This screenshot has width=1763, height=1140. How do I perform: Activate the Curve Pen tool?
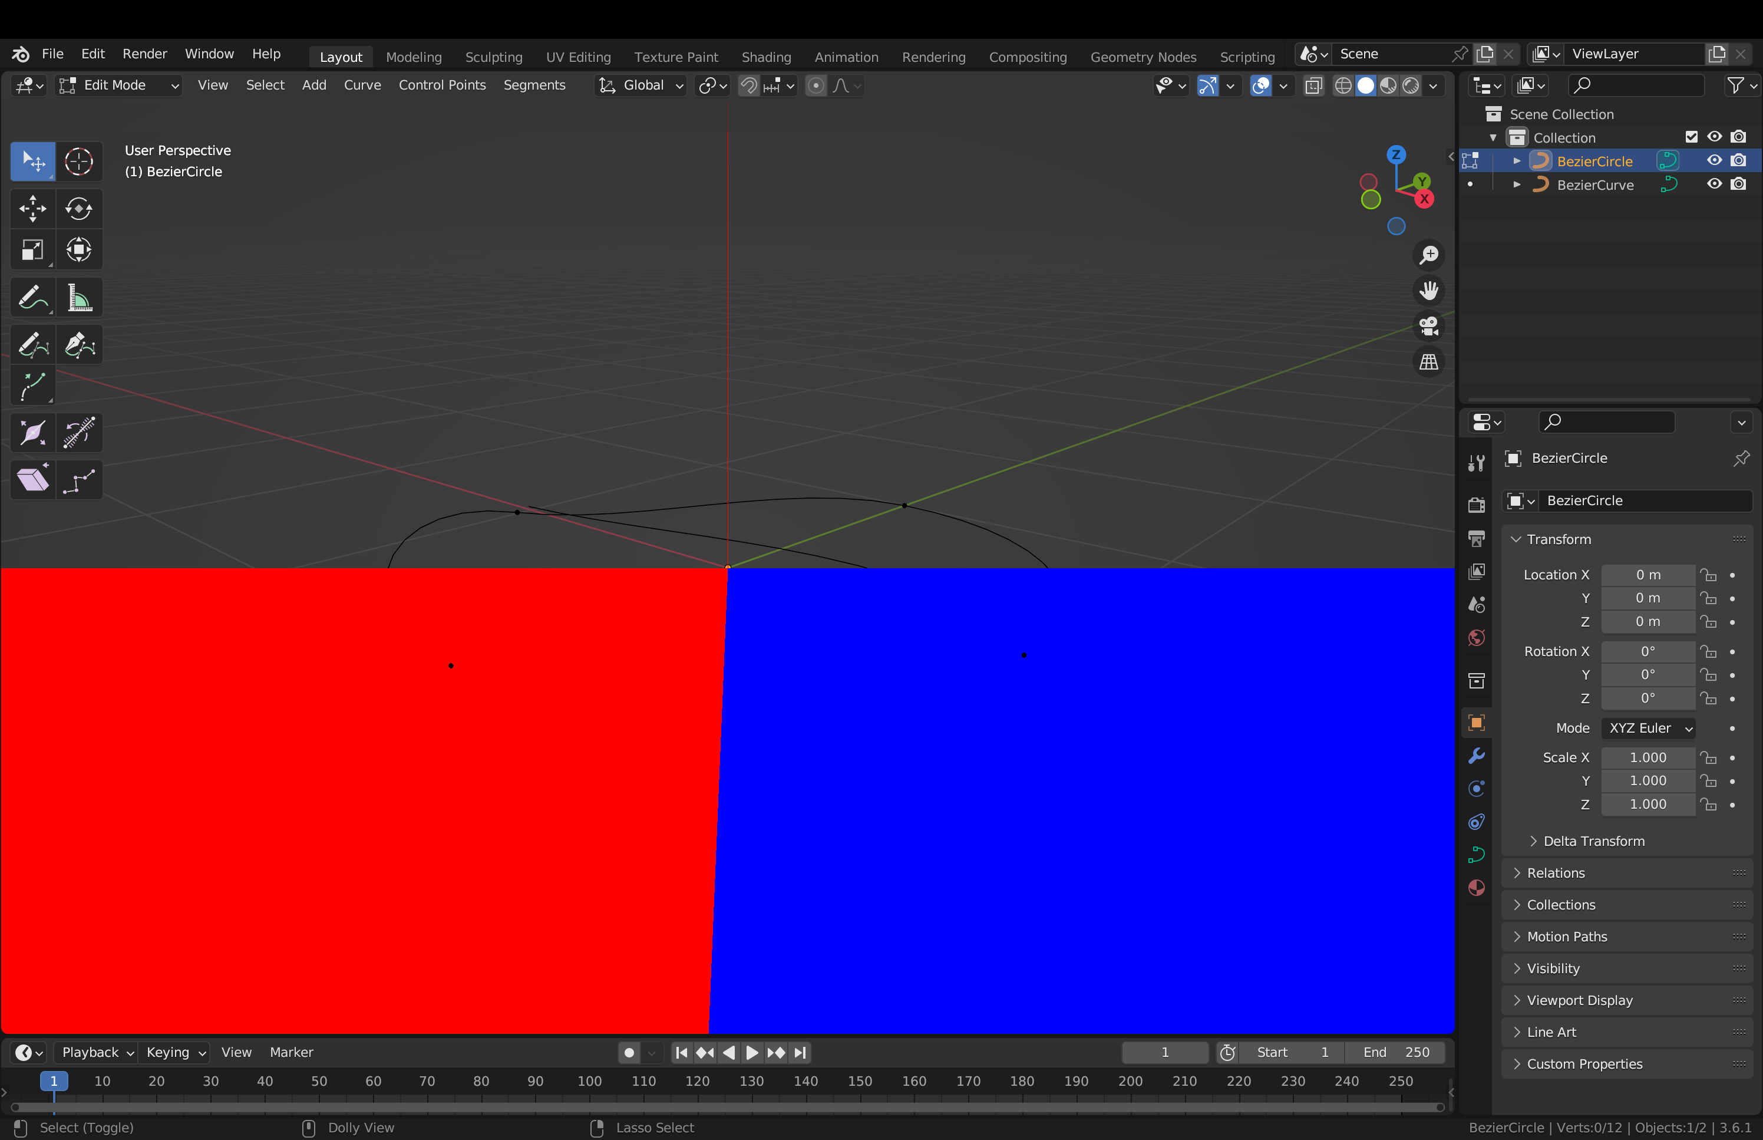(x=78, y=345)
